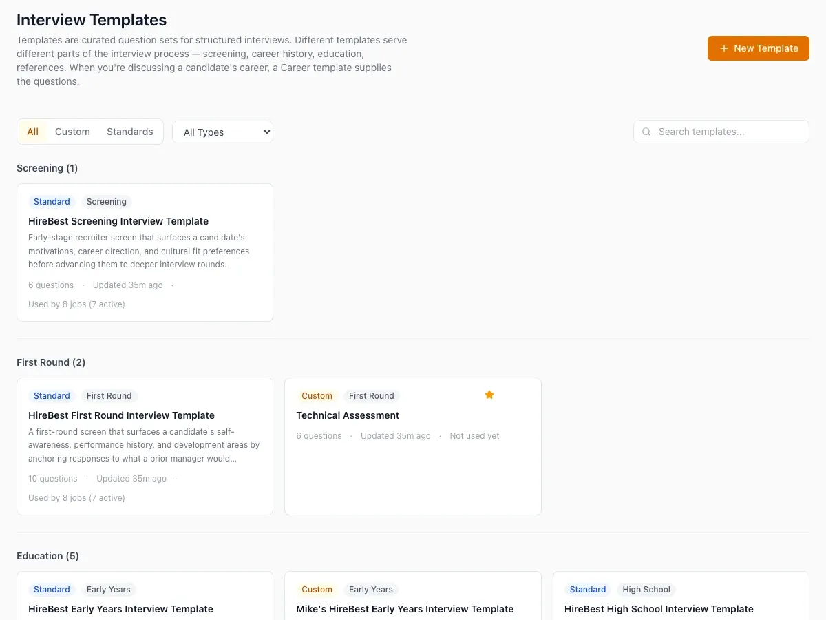Click '10 questions' on First Round template
The image size is (826, 620).
tap(53, 479)
